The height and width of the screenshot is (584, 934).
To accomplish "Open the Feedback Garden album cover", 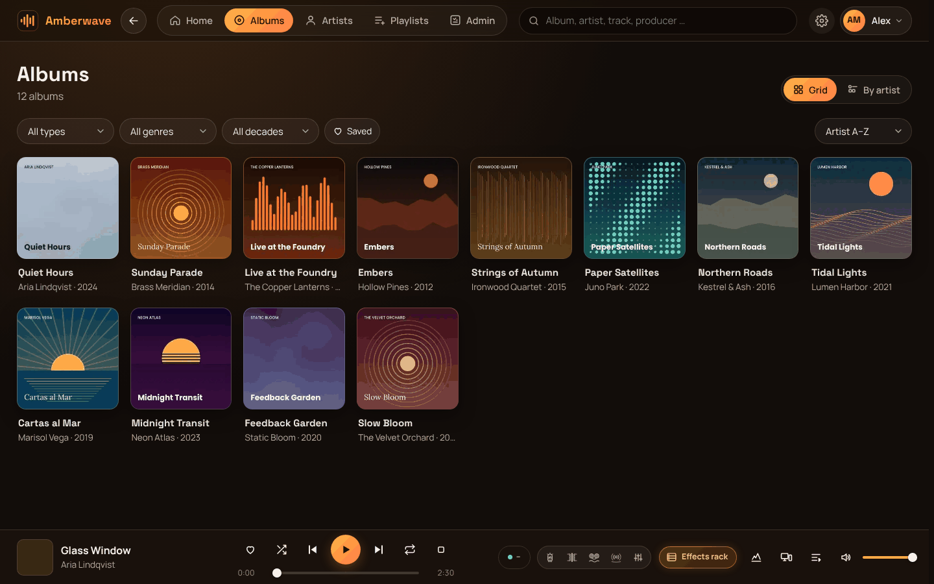I will coord(294,358).
